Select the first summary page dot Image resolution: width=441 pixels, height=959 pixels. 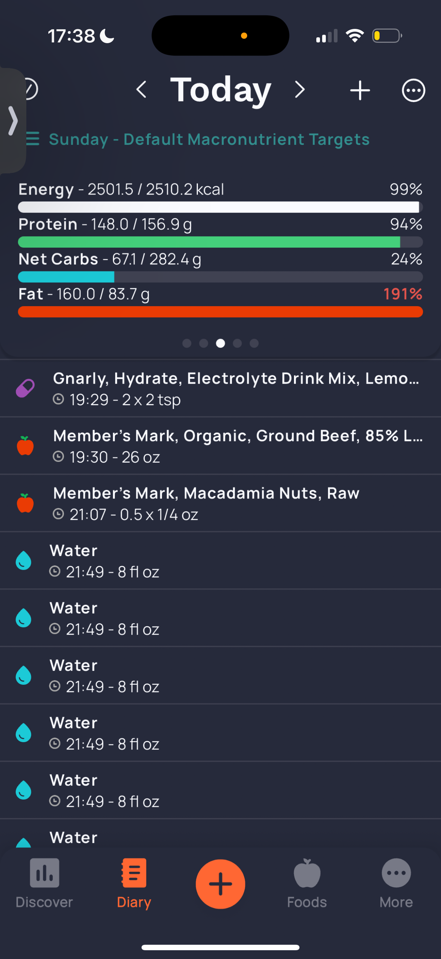tap(187, 343)
